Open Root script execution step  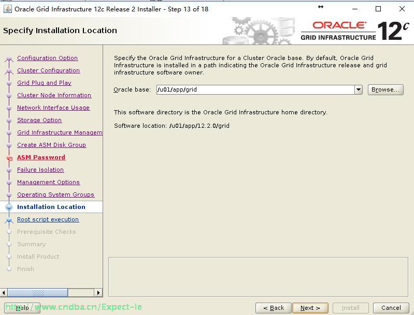48,219
